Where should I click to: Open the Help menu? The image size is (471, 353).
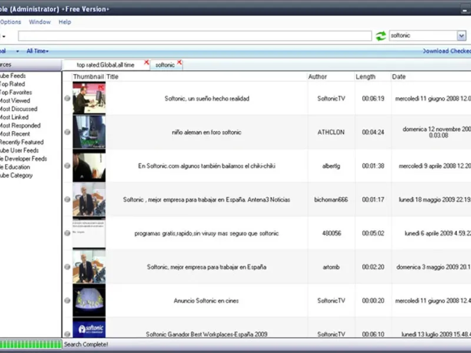pyautogui.click(x=65, y=22)
